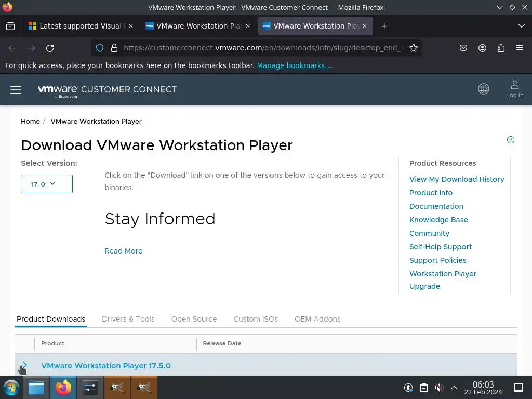Screen dimensions: 532x399
Task: Open settings sliders app in taskbar
Action: pos(90,388)
